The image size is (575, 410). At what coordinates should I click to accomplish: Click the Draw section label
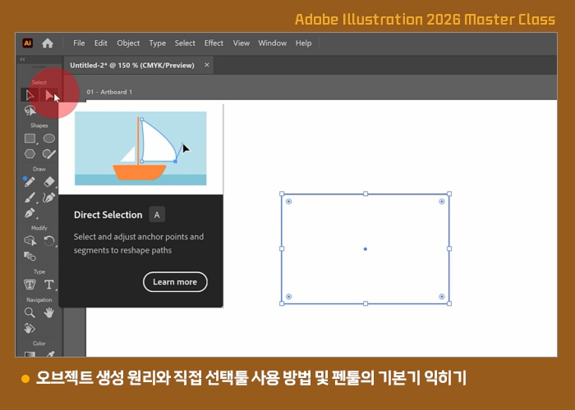pyautogui.click(x=39, y=169)
